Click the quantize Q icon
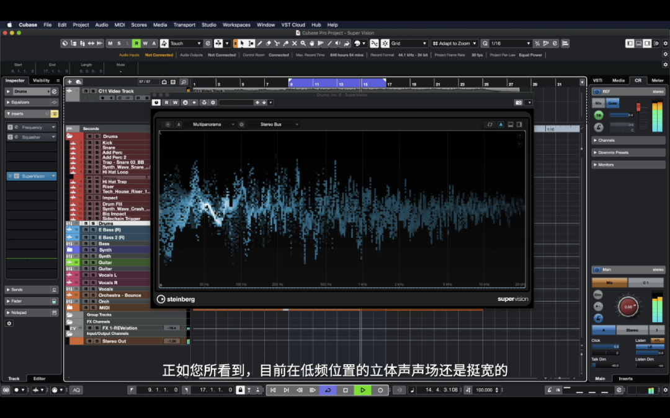The height and width of the screenshot is (418, 670). [485, 43]
